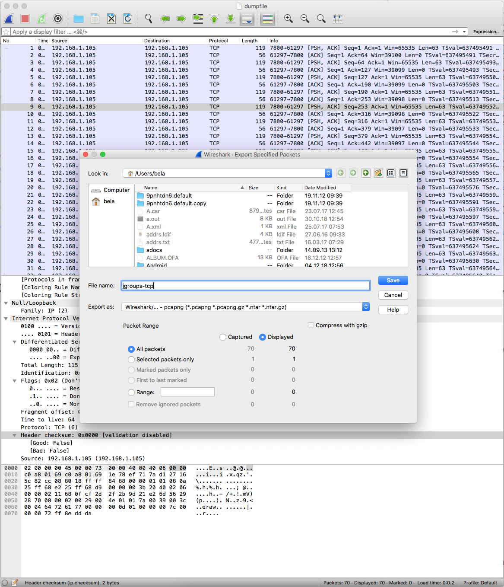Save the capture file toolbar icon
This screenshot has height=587, width=504.
pos(95,19)
